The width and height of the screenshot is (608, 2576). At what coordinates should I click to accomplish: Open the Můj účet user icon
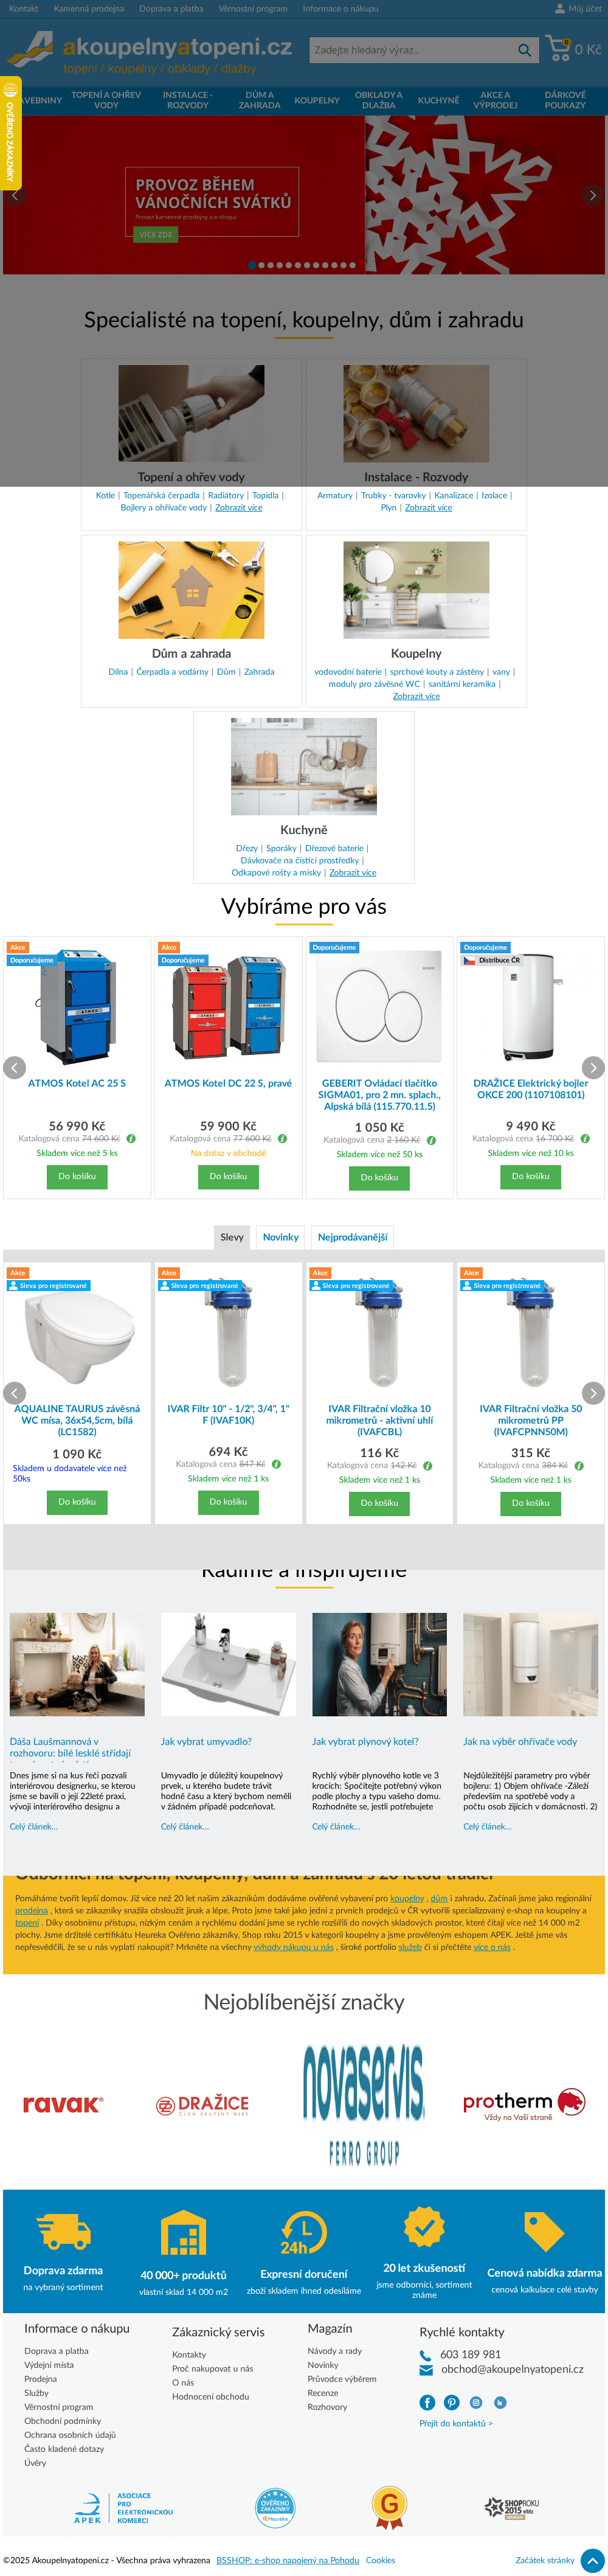coord(559,8)
